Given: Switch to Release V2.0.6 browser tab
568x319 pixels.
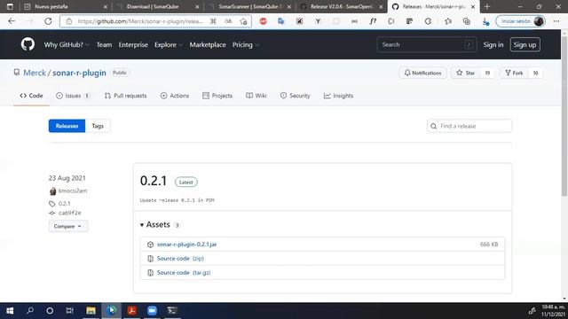Looking at the screenshot, I should pyautogui.click(x=342, y=6).
